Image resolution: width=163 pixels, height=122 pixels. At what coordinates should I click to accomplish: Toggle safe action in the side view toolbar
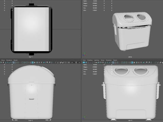click(124, 62)
